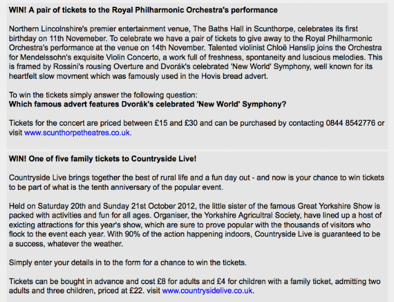
Task: Click 'Saturday 20th and Sunday 21st October 2012'
Action: point(116,206)
